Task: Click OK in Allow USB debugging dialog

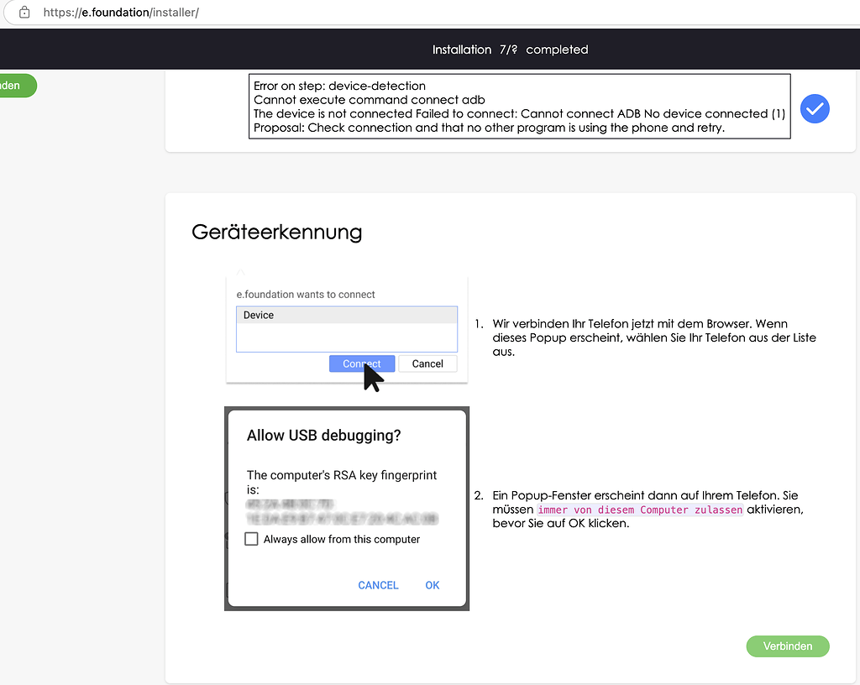Action: pyautogui.click(x=433, y=585)
